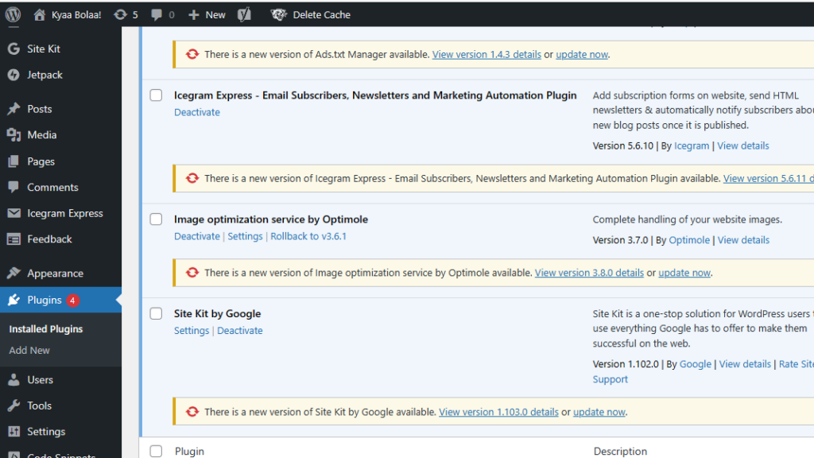The image size is (814, 458).
Task: Click the Appearance paintbrush icon
Action: (x=14, y=274)
